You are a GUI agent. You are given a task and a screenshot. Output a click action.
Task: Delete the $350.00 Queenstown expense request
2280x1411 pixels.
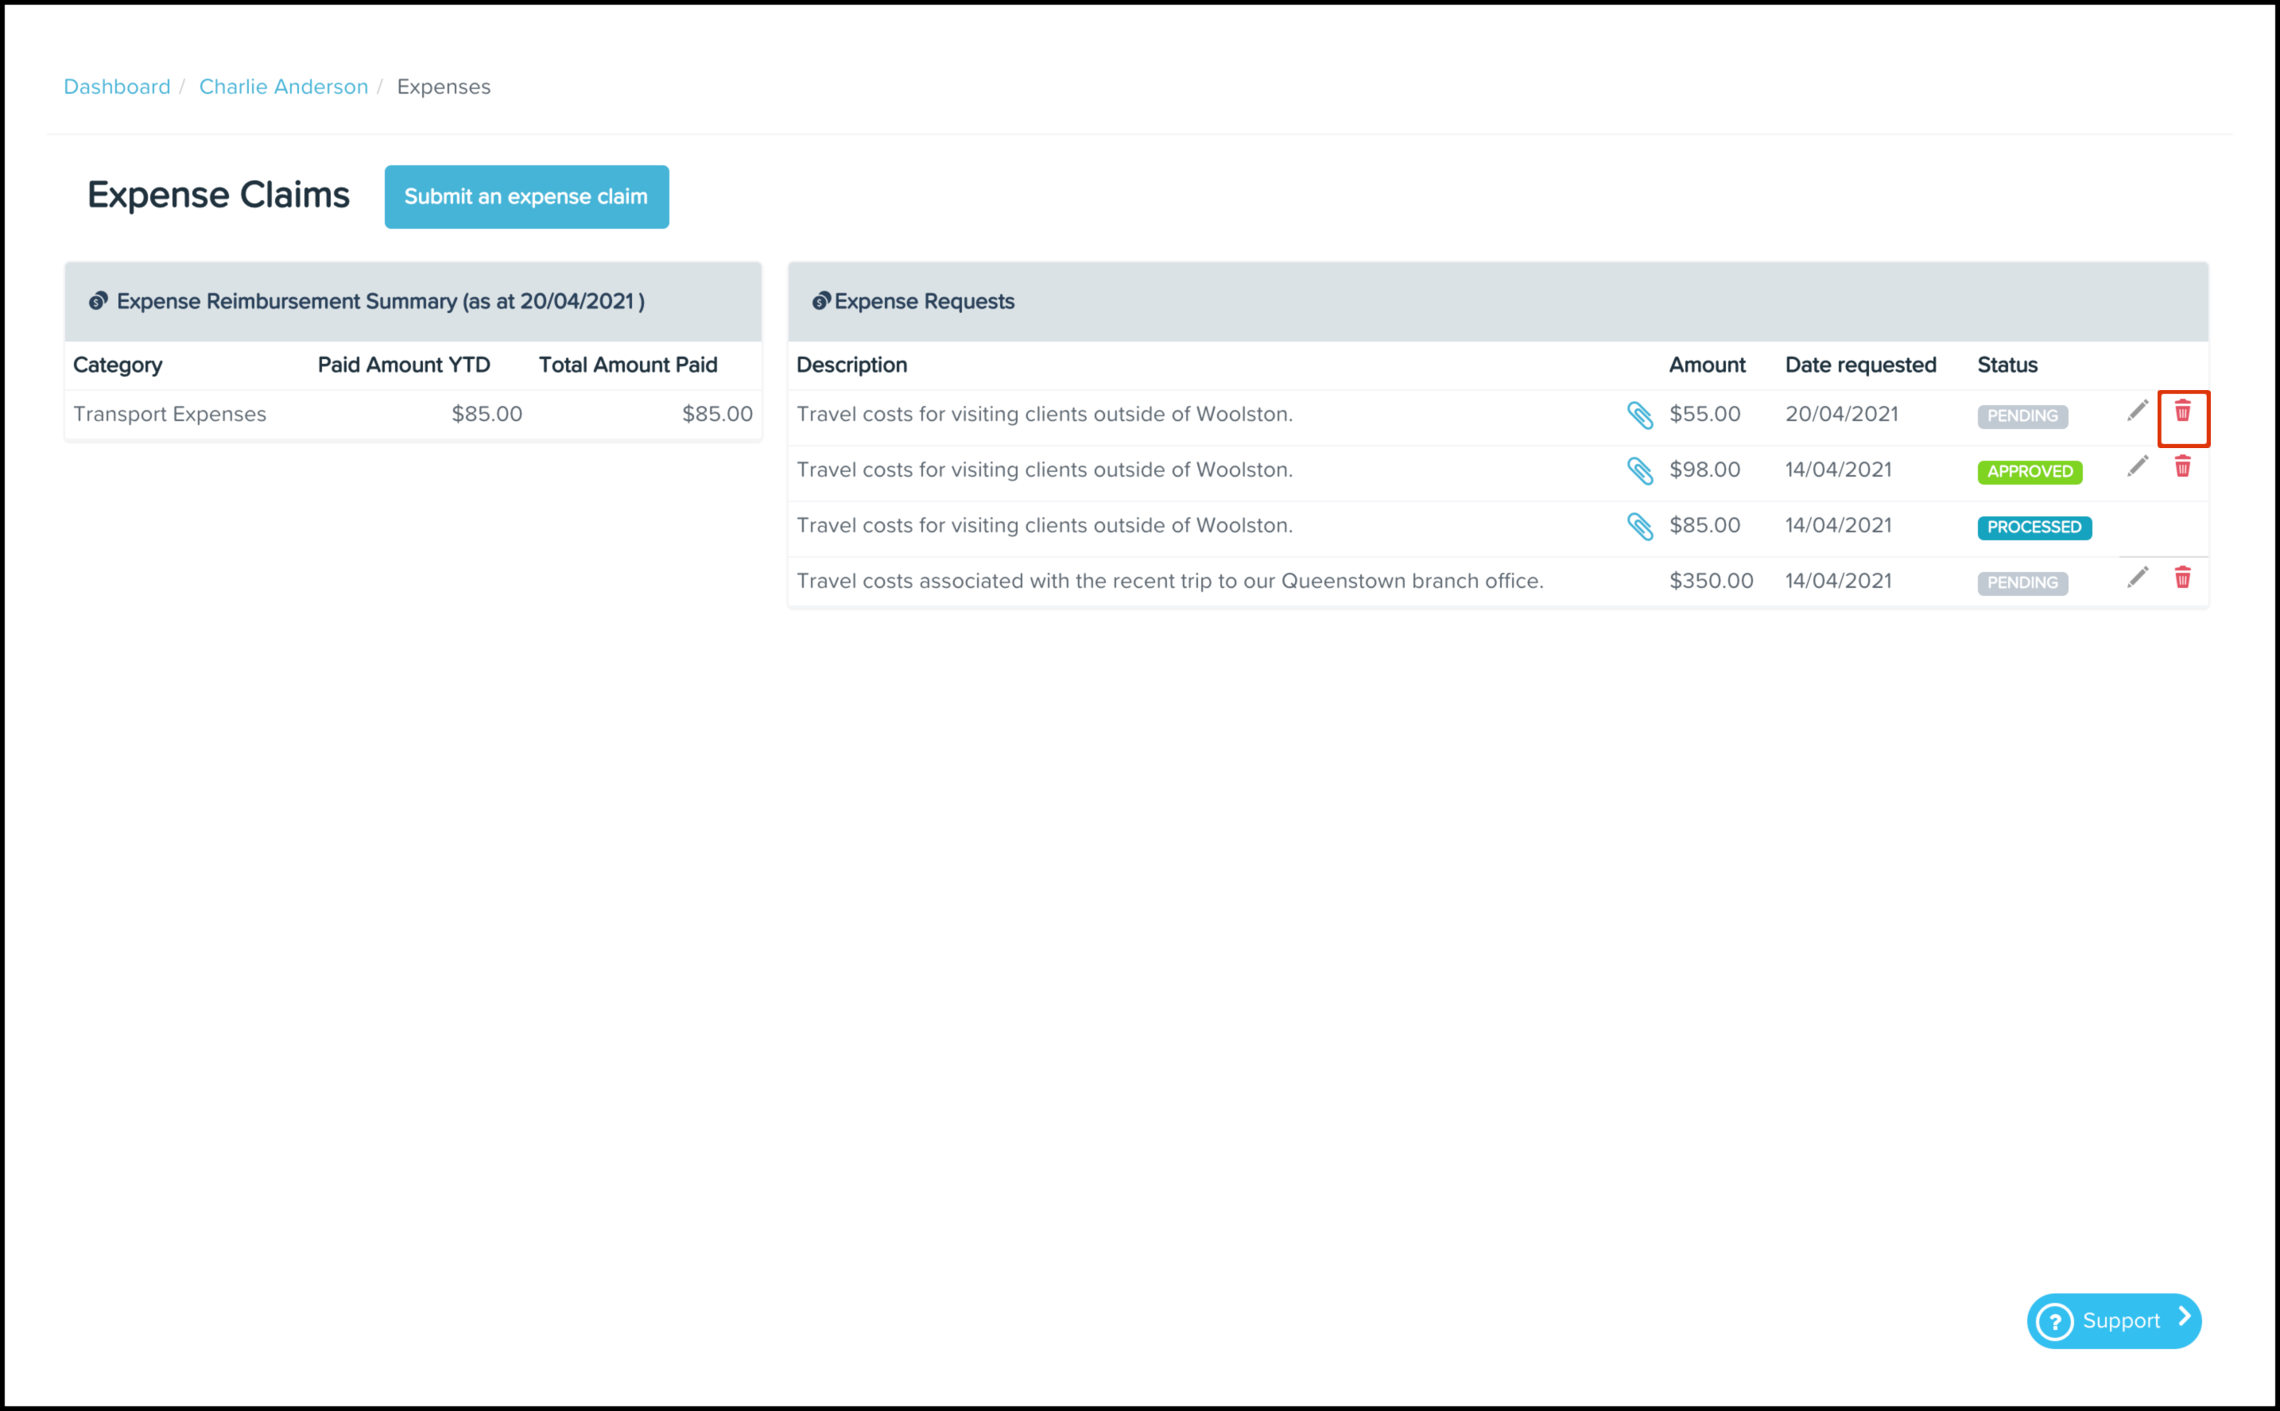2182,578
